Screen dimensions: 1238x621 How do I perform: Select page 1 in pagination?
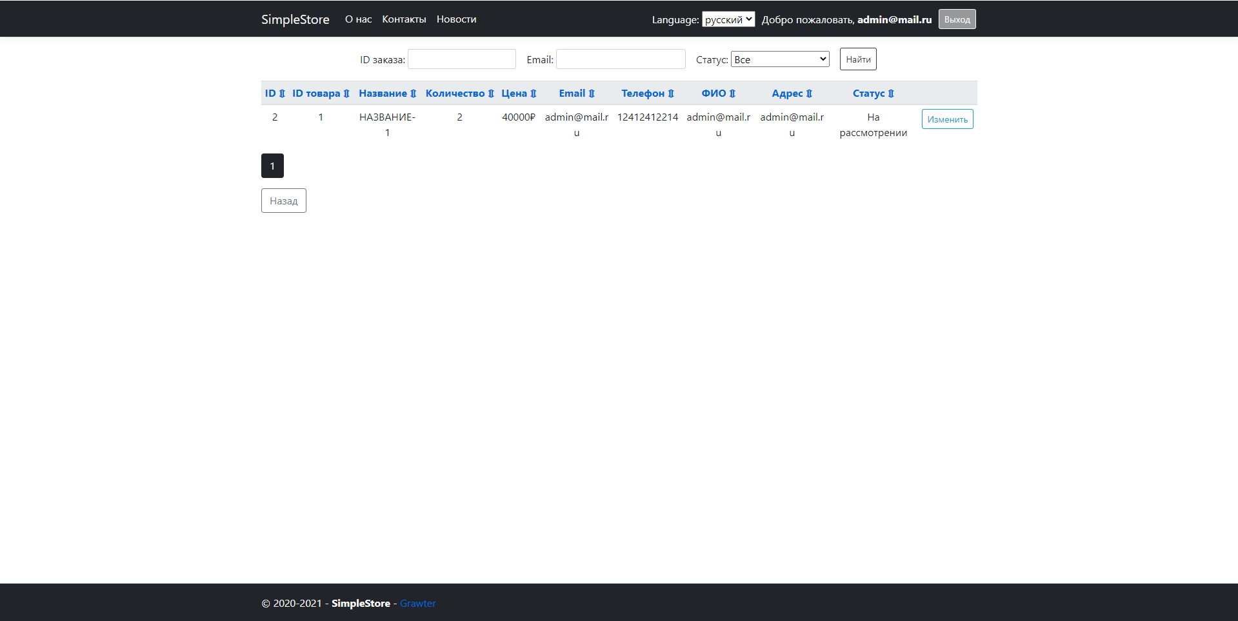pos(272,166)
